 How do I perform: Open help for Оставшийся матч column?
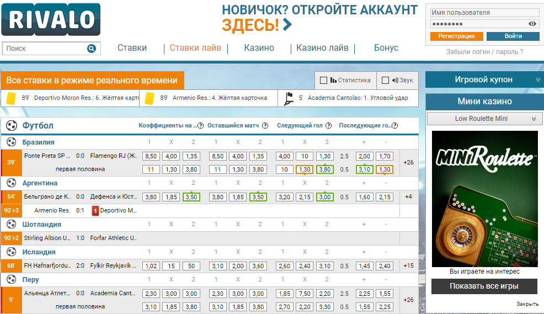tap(265, 126)
